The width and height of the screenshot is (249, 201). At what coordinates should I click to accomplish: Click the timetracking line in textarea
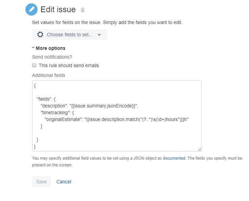pyautogui.click(x=57, y=113)
